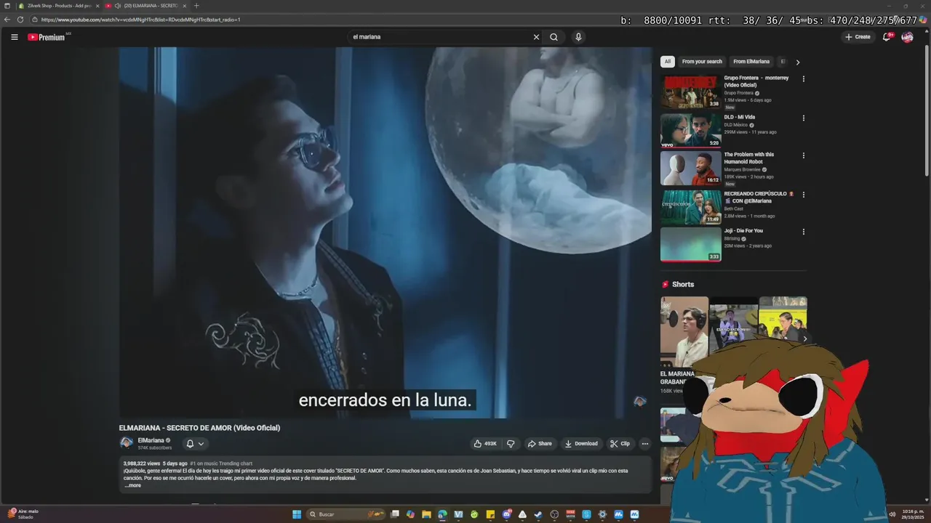This screenshot has width=931, height=523.
Task: Open options for Grupo Frontera monterrey video
Action: click(x=803, y=78)
